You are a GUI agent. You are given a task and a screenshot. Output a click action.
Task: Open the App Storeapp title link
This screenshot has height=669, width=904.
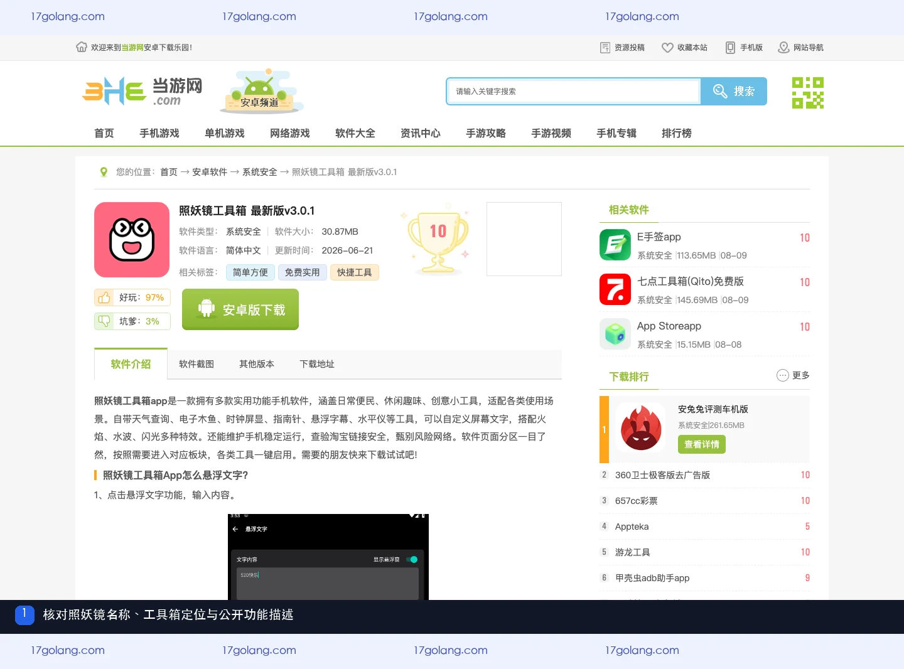tap(669, 326)
